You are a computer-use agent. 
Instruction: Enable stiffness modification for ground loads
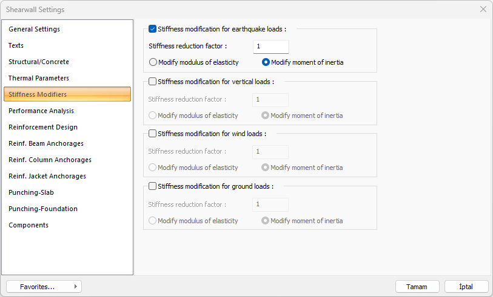pos(153,186)
